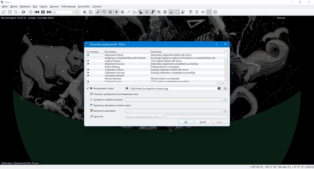Toggle opaque ground half-circle icon
314x169 pixels.
[171, 12]
